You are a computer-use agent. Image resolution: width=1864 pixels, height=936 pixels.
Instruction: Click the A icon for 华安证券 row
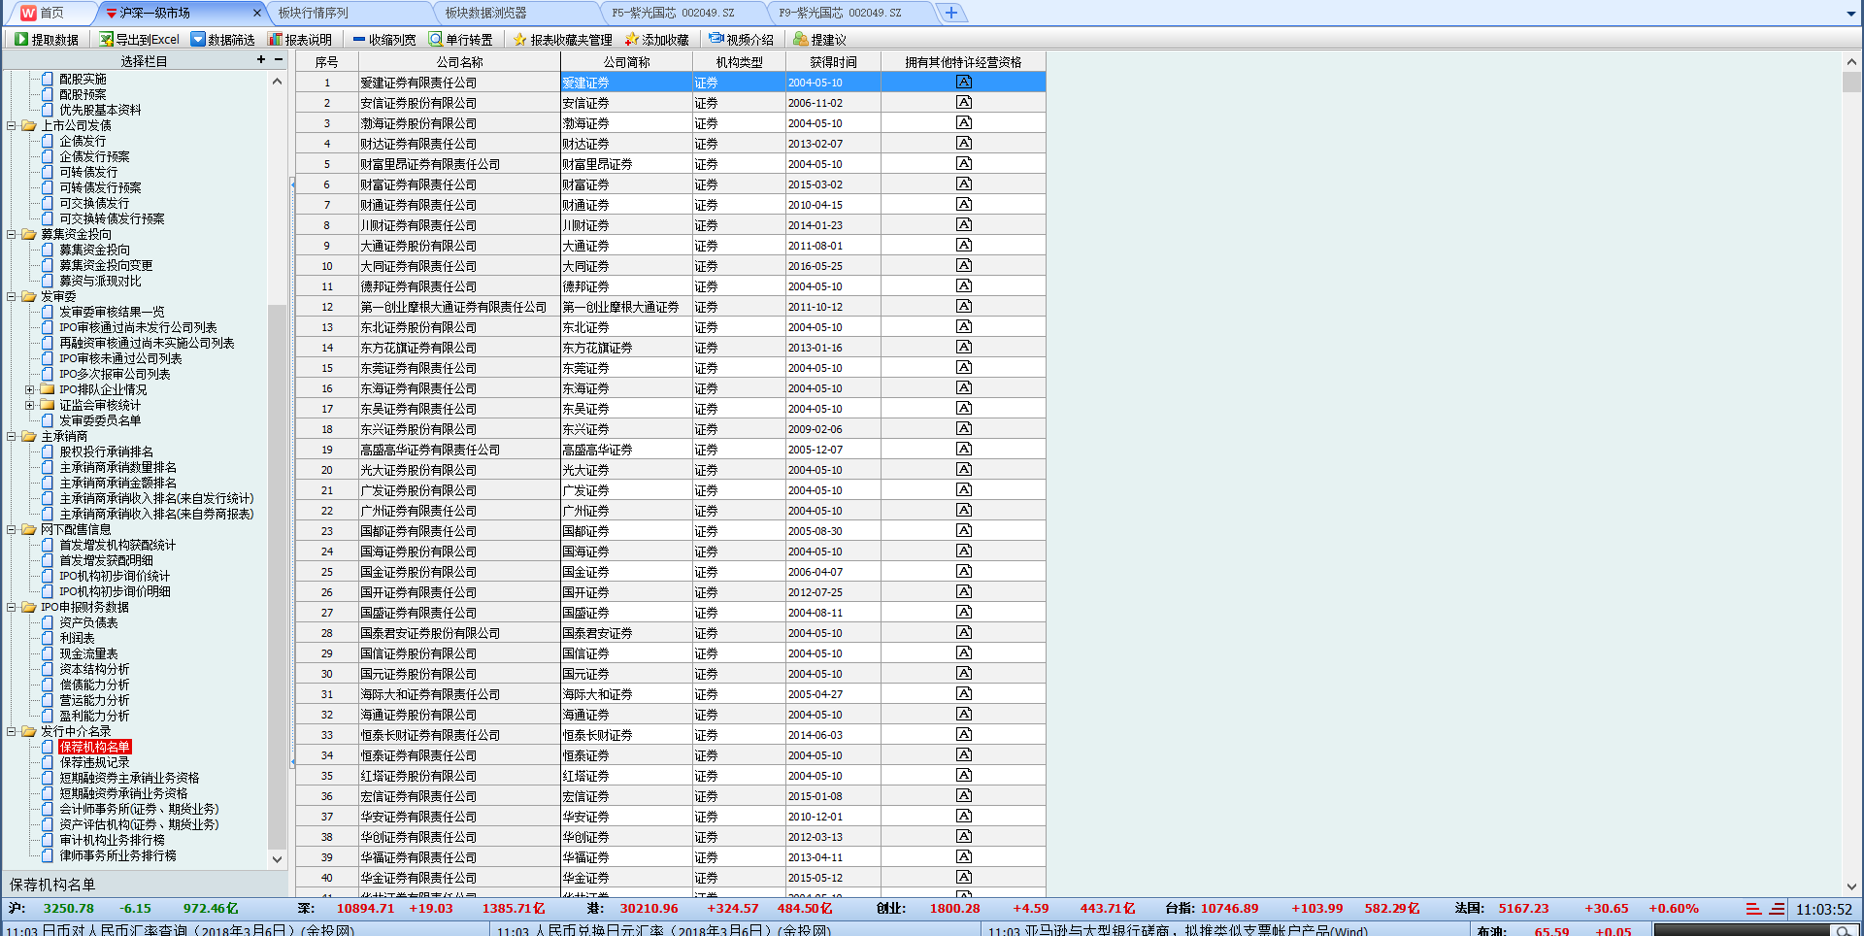[x=964, y=817]
